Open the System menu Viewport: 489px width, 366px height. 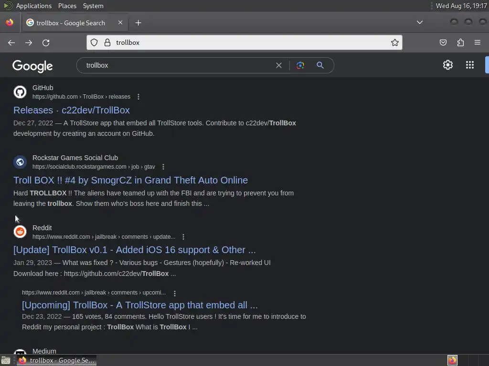pyautogui.click(x=93, y=6)
